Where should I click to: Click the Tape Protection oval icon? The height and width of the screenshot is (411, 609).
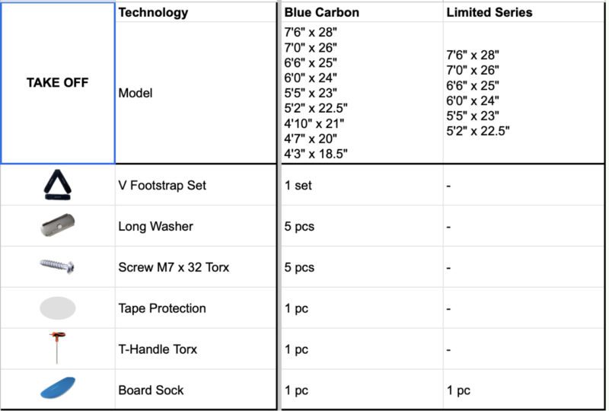(x=57, y=308)
